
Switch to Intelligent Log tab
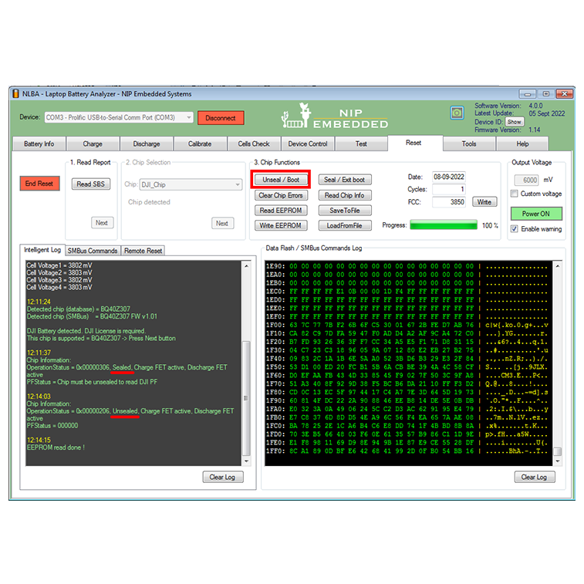click(42, 250)
